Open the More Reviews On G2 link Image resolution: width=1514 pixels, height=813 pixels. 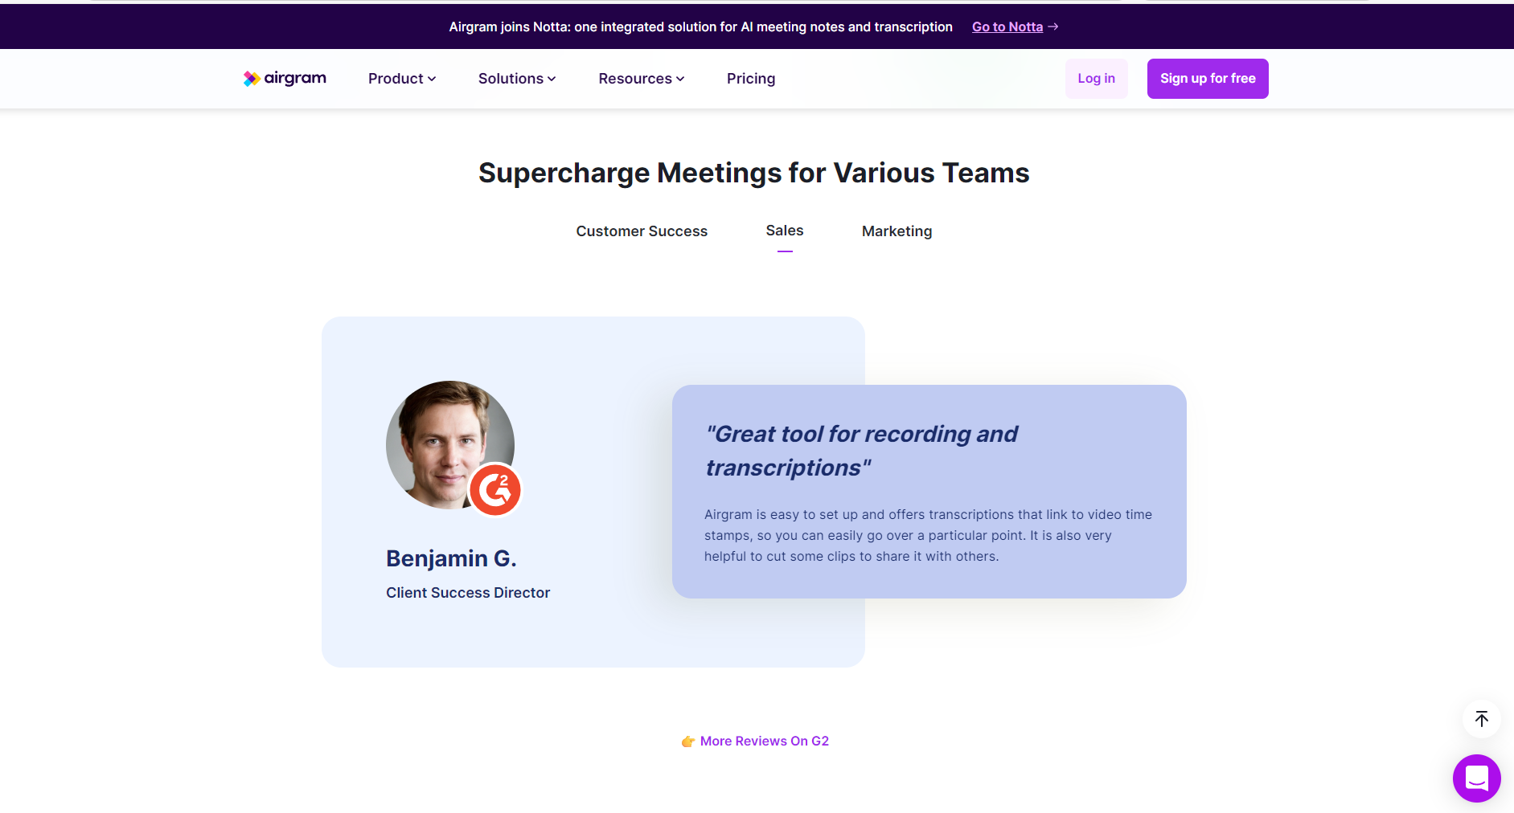pos(764,741)
